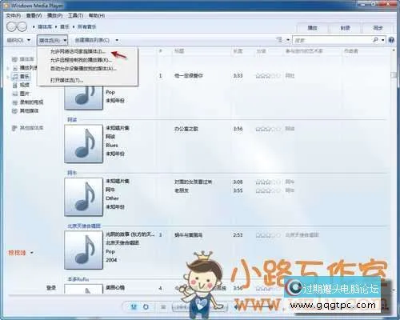Select 其他媒体 in the navigation pane

pos(26,110)
